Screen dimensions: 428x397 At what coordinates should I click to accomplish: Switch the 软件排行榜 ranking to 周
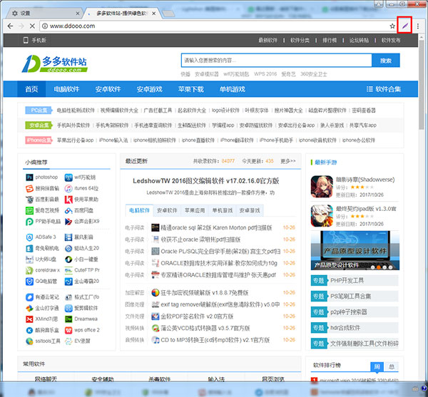377,366
